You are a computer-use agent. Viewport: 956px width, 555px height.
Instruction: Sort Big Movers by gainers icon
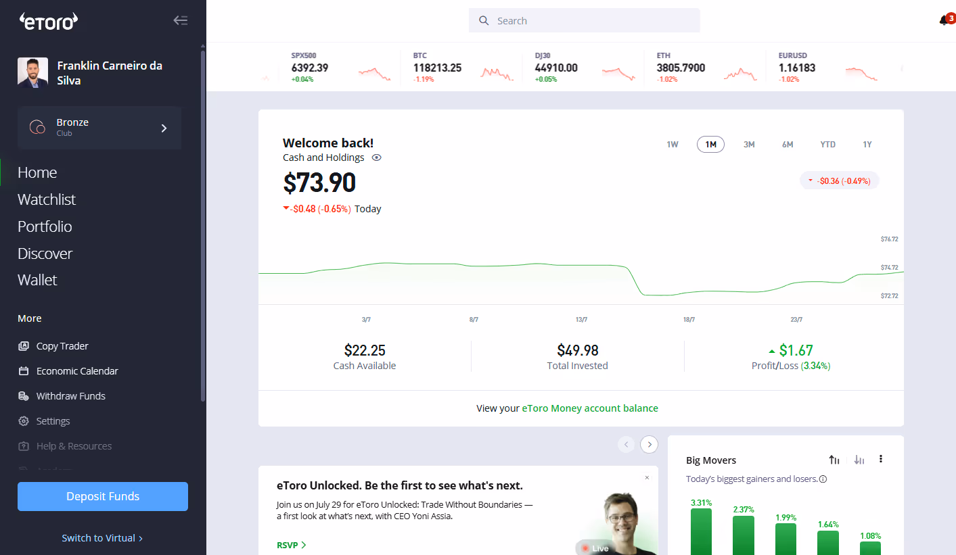834,460
